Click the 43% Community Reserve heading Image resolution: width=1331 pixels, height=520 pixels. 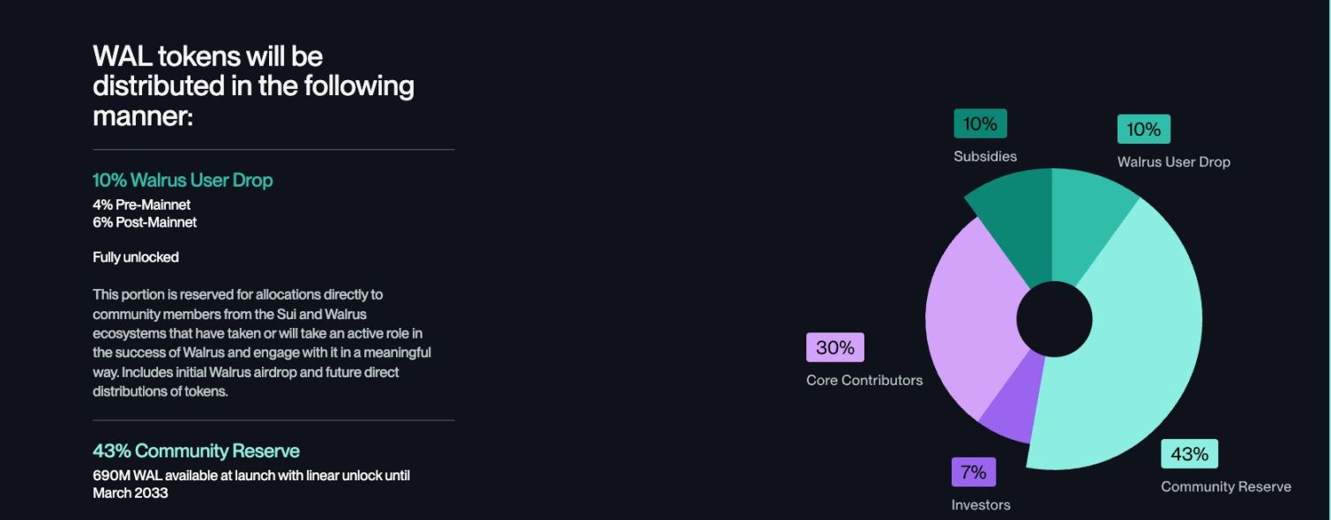[x=196, y=450]
